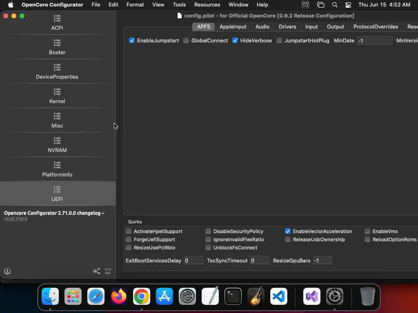Launch Firefox from the Dock
Viewport: 418px width, 313px height.
point(119,296)
